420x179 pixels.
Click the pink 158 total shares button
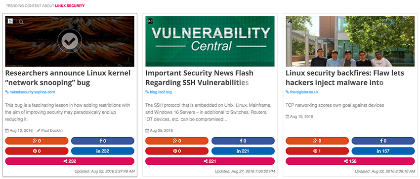click(x=350, y=161)
